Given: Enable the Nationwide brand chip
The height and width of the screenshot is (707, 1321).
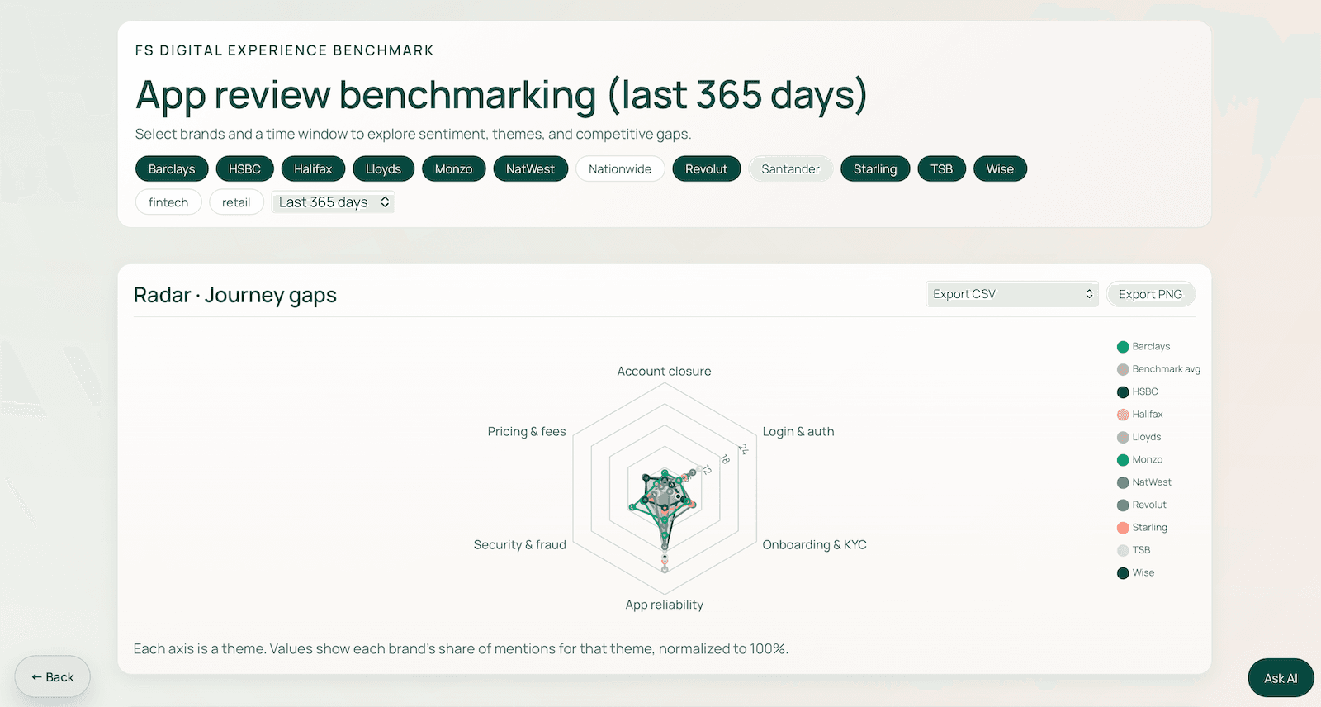Looking at the screenshot, I should tap(620, 169).
